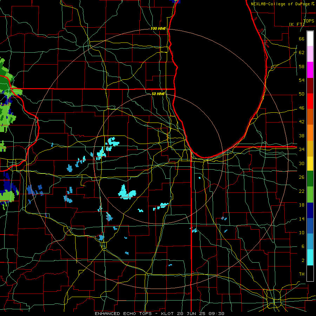Click the 54 legend value label
Screen dimensions: 316x316
point(302,80)
